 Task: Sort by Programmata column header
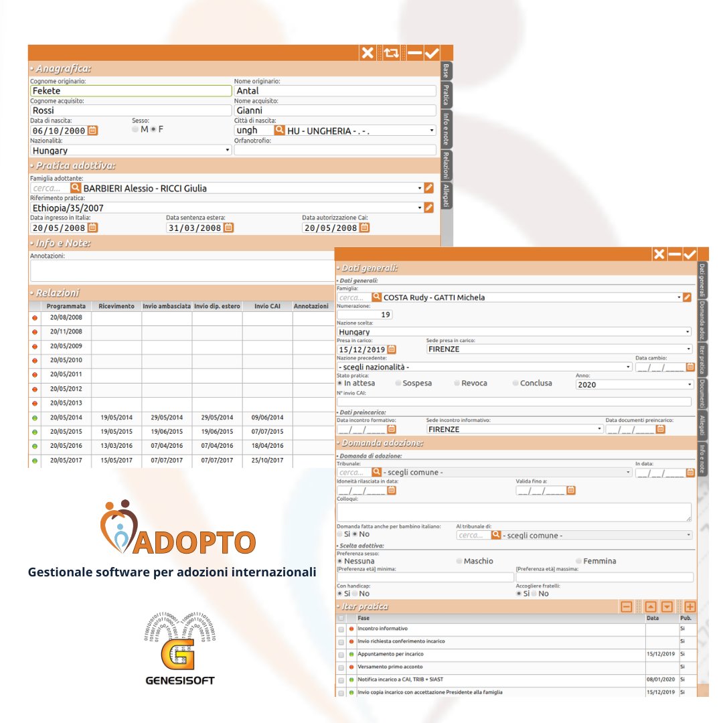click(x=66, y=306)
